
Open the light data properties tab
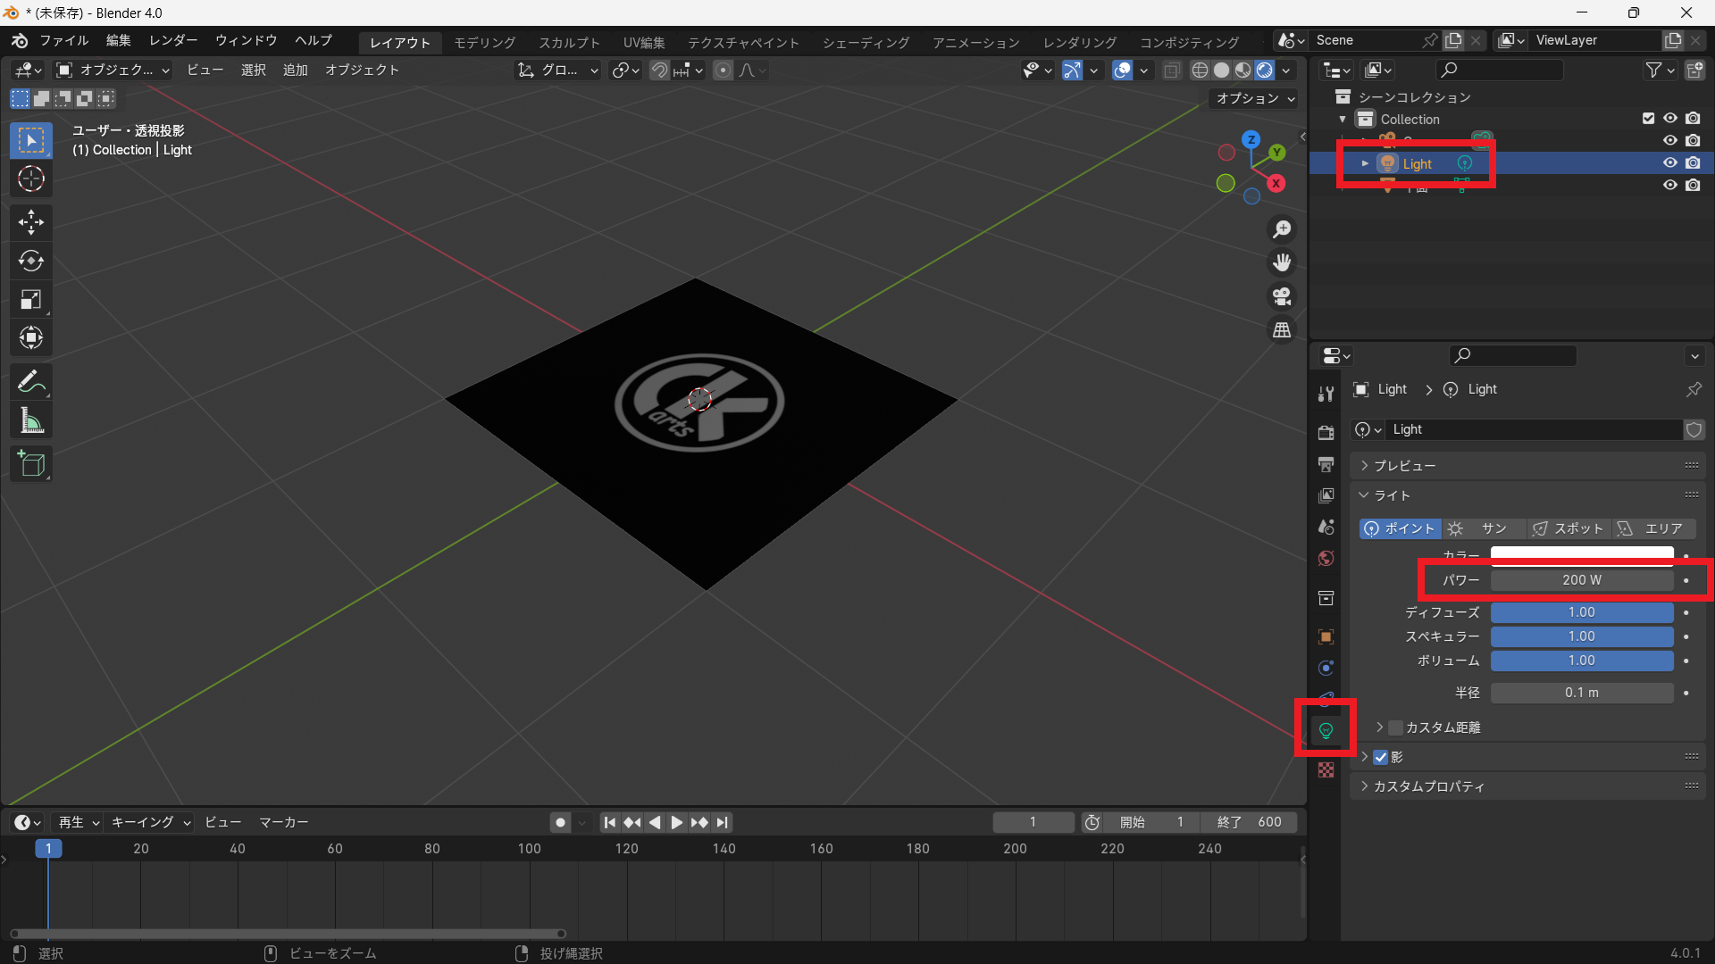pyautogui.click(x=1326, y=731)
